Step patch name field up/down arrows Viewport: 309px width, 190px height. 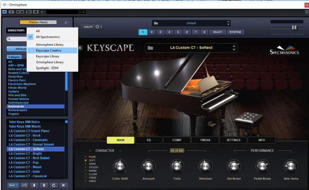click(234, 48)
